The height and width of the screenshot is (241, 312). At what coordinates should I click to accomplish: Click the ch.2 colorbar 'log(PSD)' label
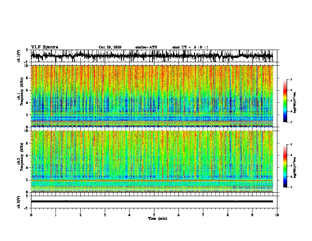click(x=295, y=167)
